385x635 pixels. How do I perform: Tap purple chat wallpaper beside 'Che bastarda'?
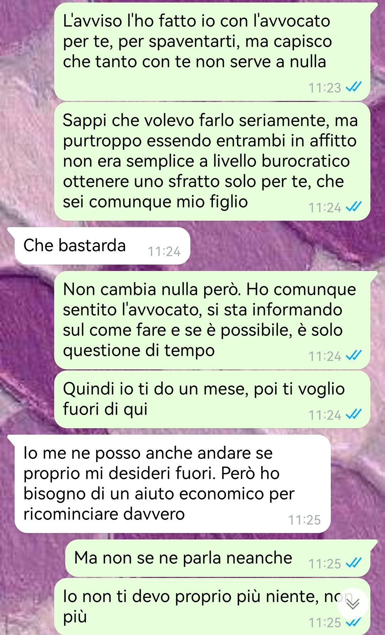285,246
